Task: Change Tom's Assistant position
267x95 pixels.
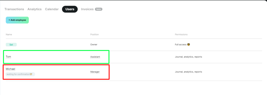Action: tap(95, 57)
